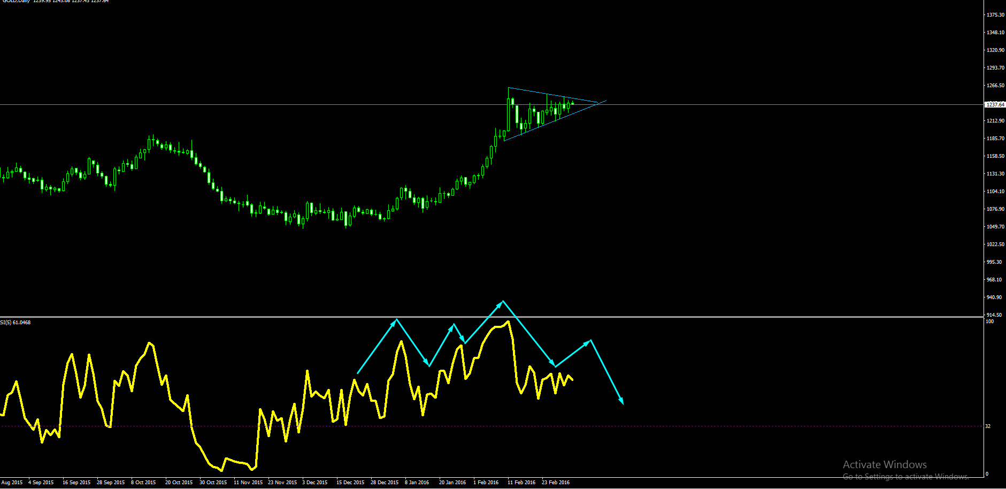Select the 16 Sep 2015 date label
Screen dimensions: 1006x489
76,483
